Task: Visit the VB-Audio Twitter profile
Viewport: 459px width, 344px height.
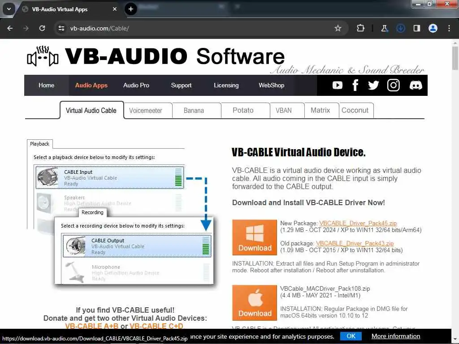Action: tap(373, 85)
